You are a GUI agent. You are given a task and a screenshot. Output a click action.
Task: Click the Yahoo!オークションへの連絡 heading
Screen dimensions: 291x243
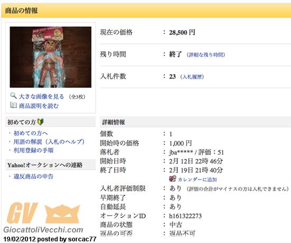[x=45, y=165]
